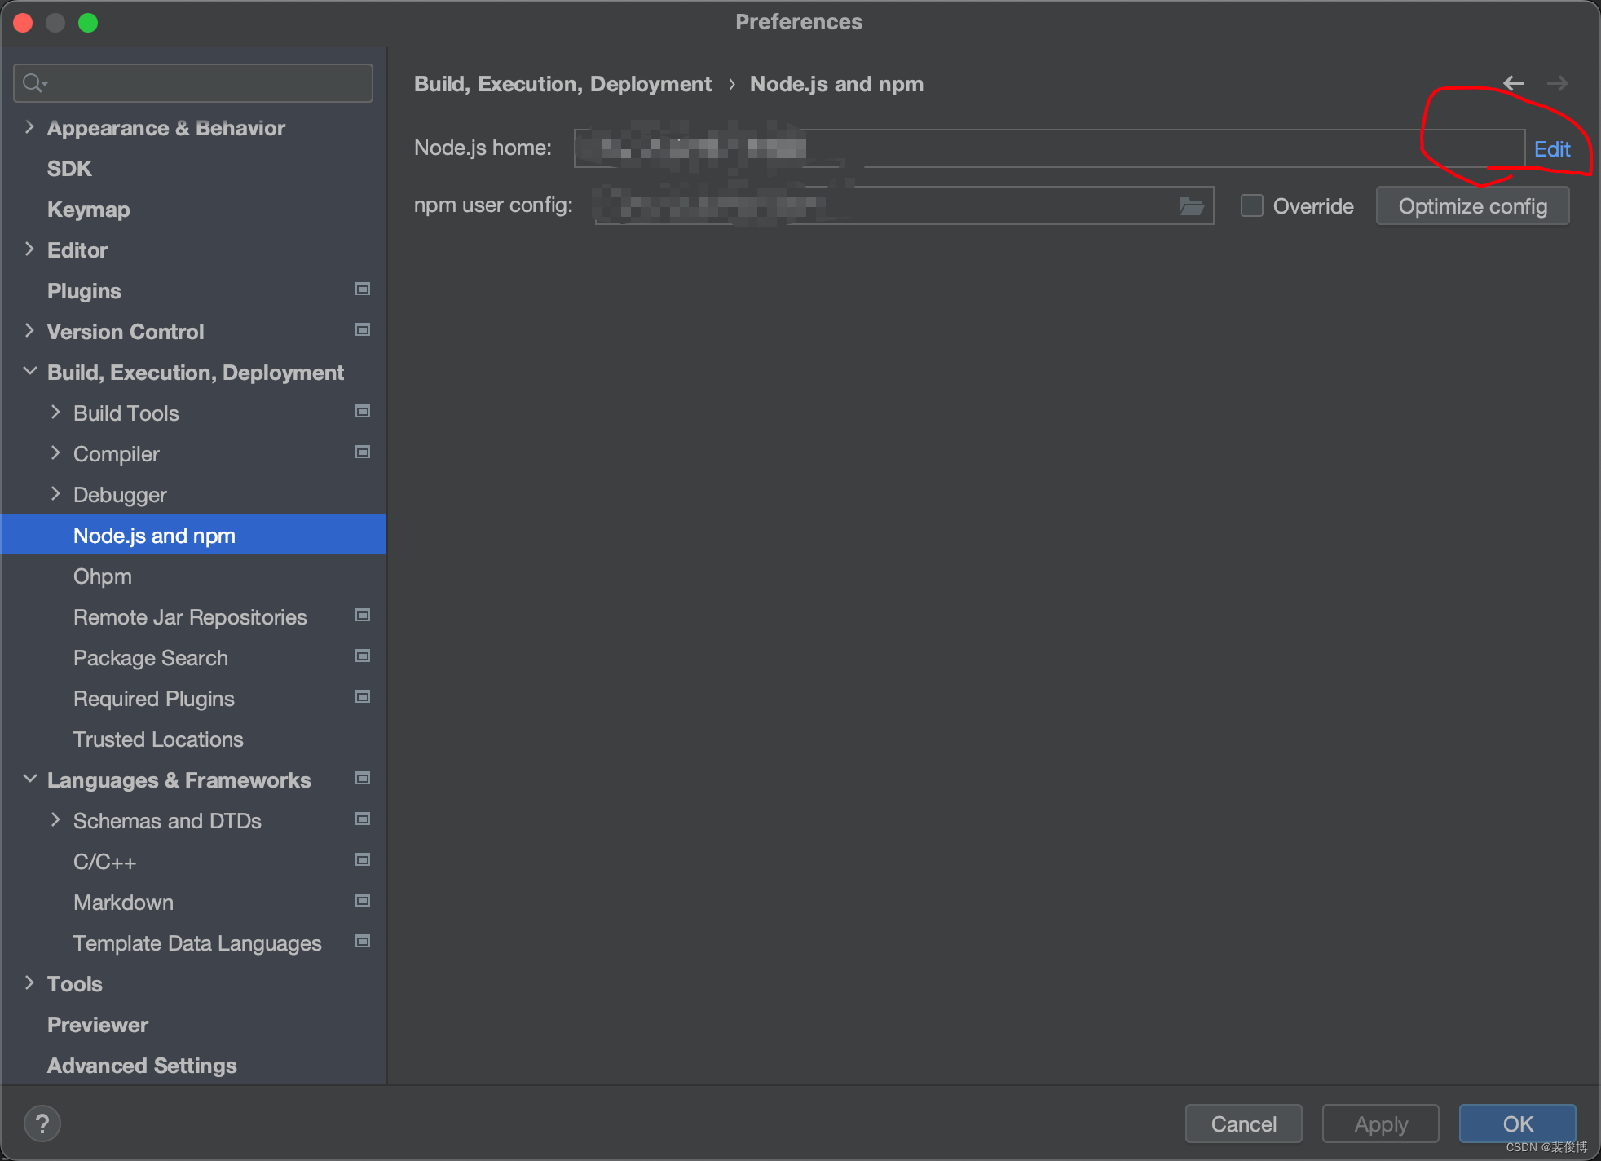Image resolution: width=1601 pixels, height=1161 pixels.
Task: Click the back navigation arrow
Action: (x=1513, y=83)
